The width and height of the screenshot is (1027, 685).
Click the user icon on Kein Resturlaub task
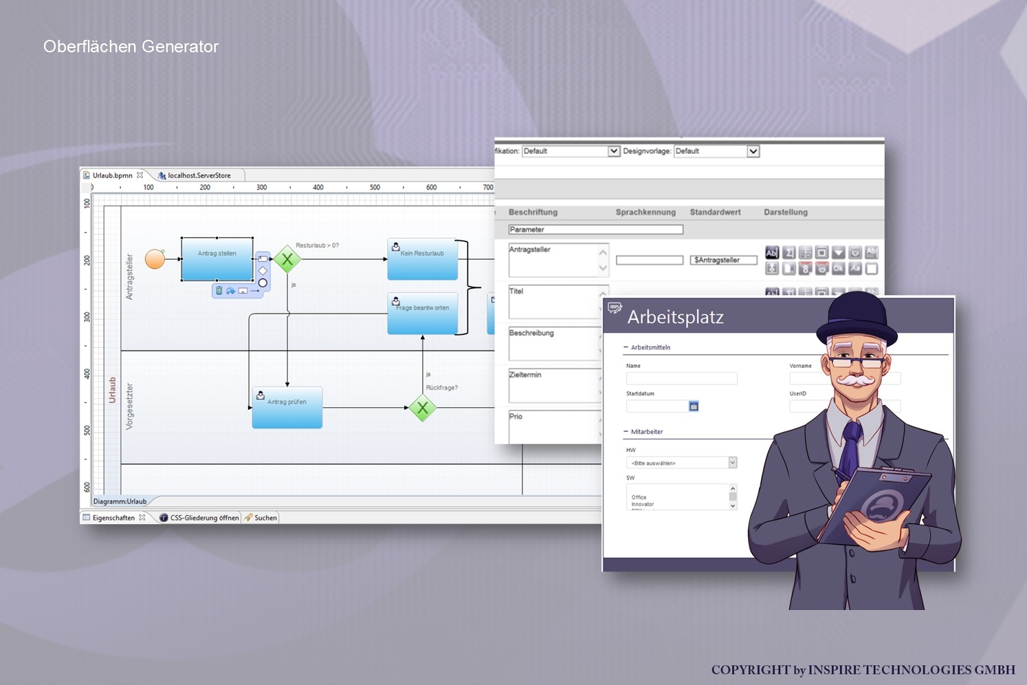point(395,246)
